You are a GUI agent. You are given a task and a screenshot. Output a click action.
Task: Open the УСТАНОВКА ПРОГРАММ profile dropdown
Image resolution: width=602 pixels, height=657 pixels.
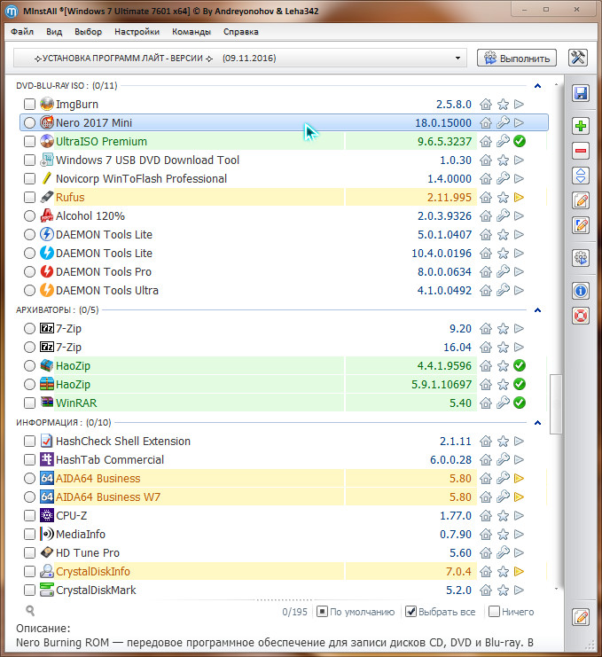click(x=240, y=58)
